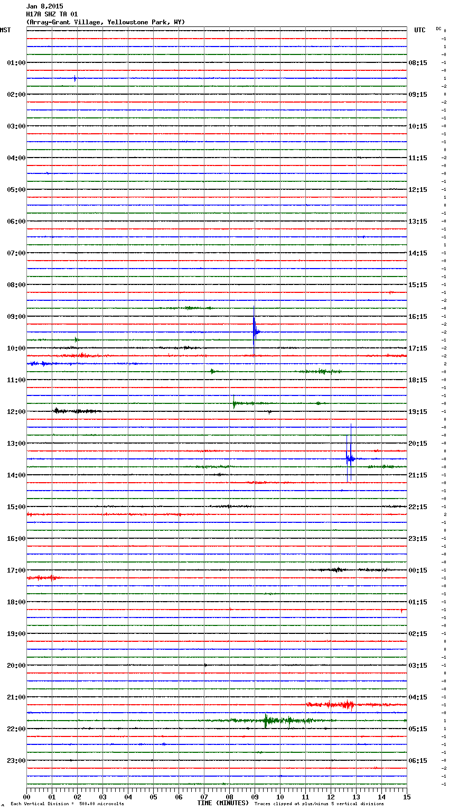Click the 02:15 UTC time label

pyautogui.click(x=418, y=634)
